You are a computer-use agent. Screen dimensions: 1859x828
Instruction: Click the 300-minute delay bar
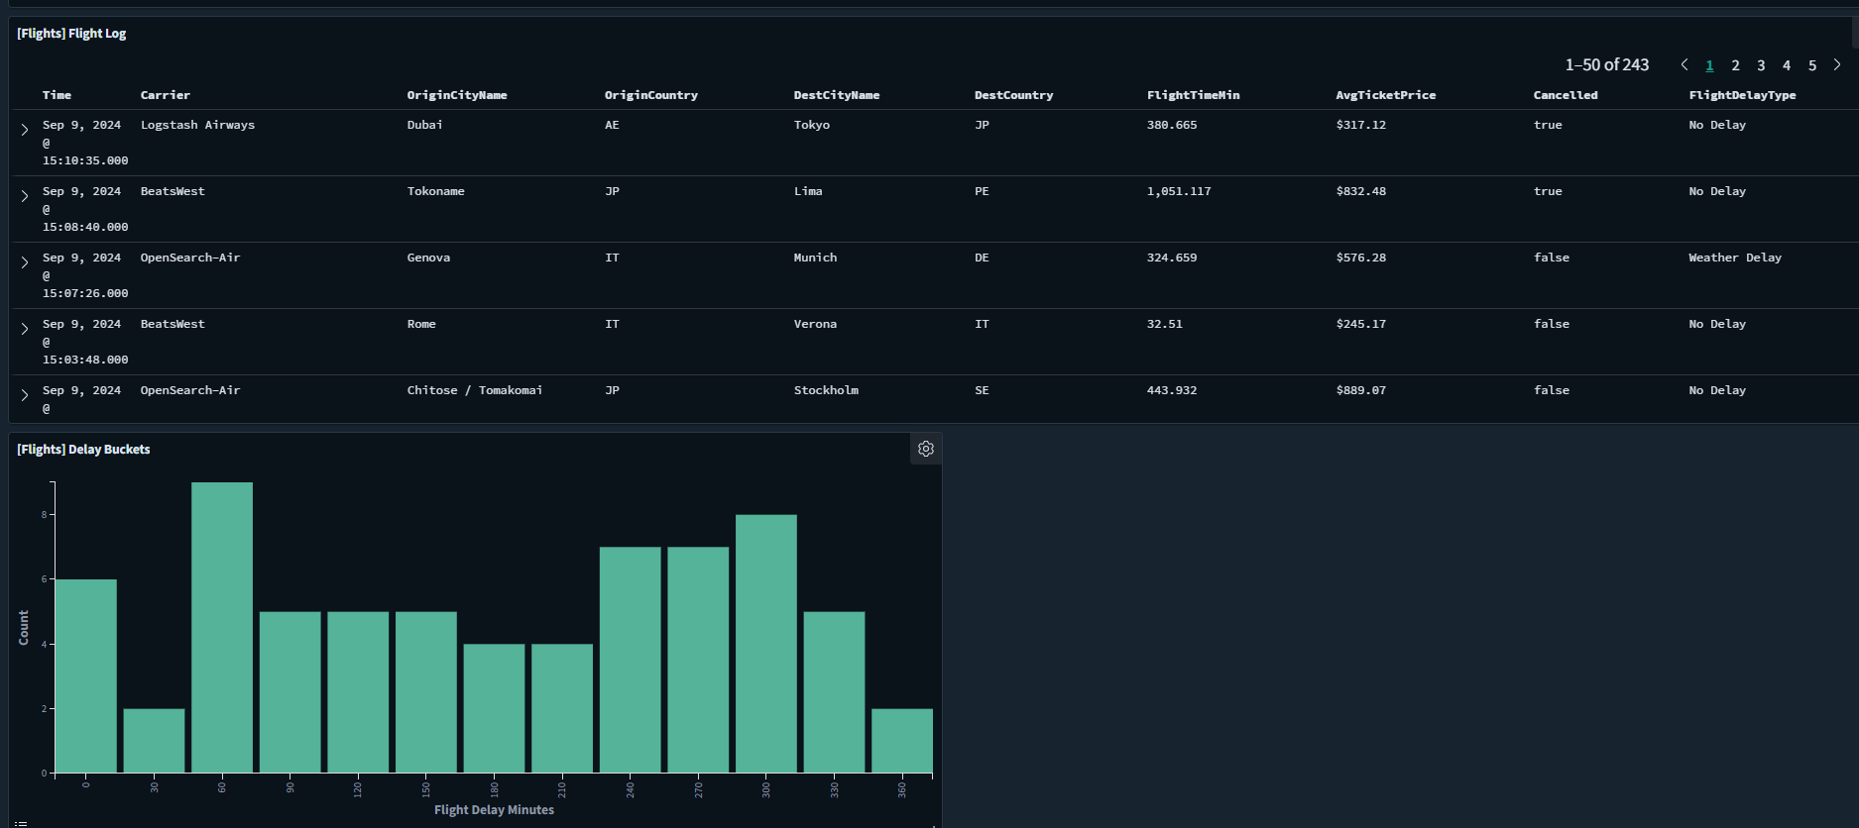[766, 644]
